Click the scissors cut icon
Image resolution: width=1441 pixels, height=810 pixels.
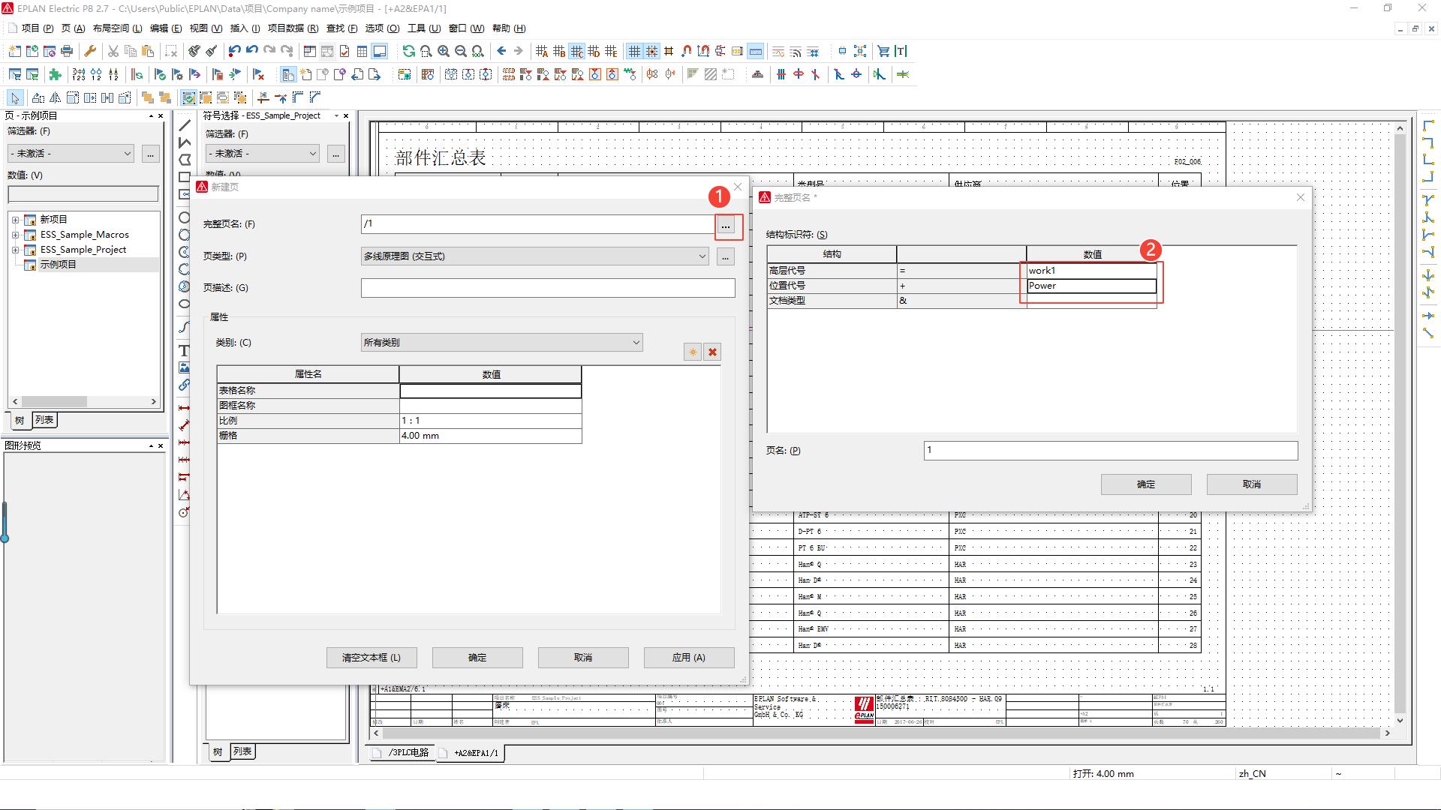[x=113, y=51]
